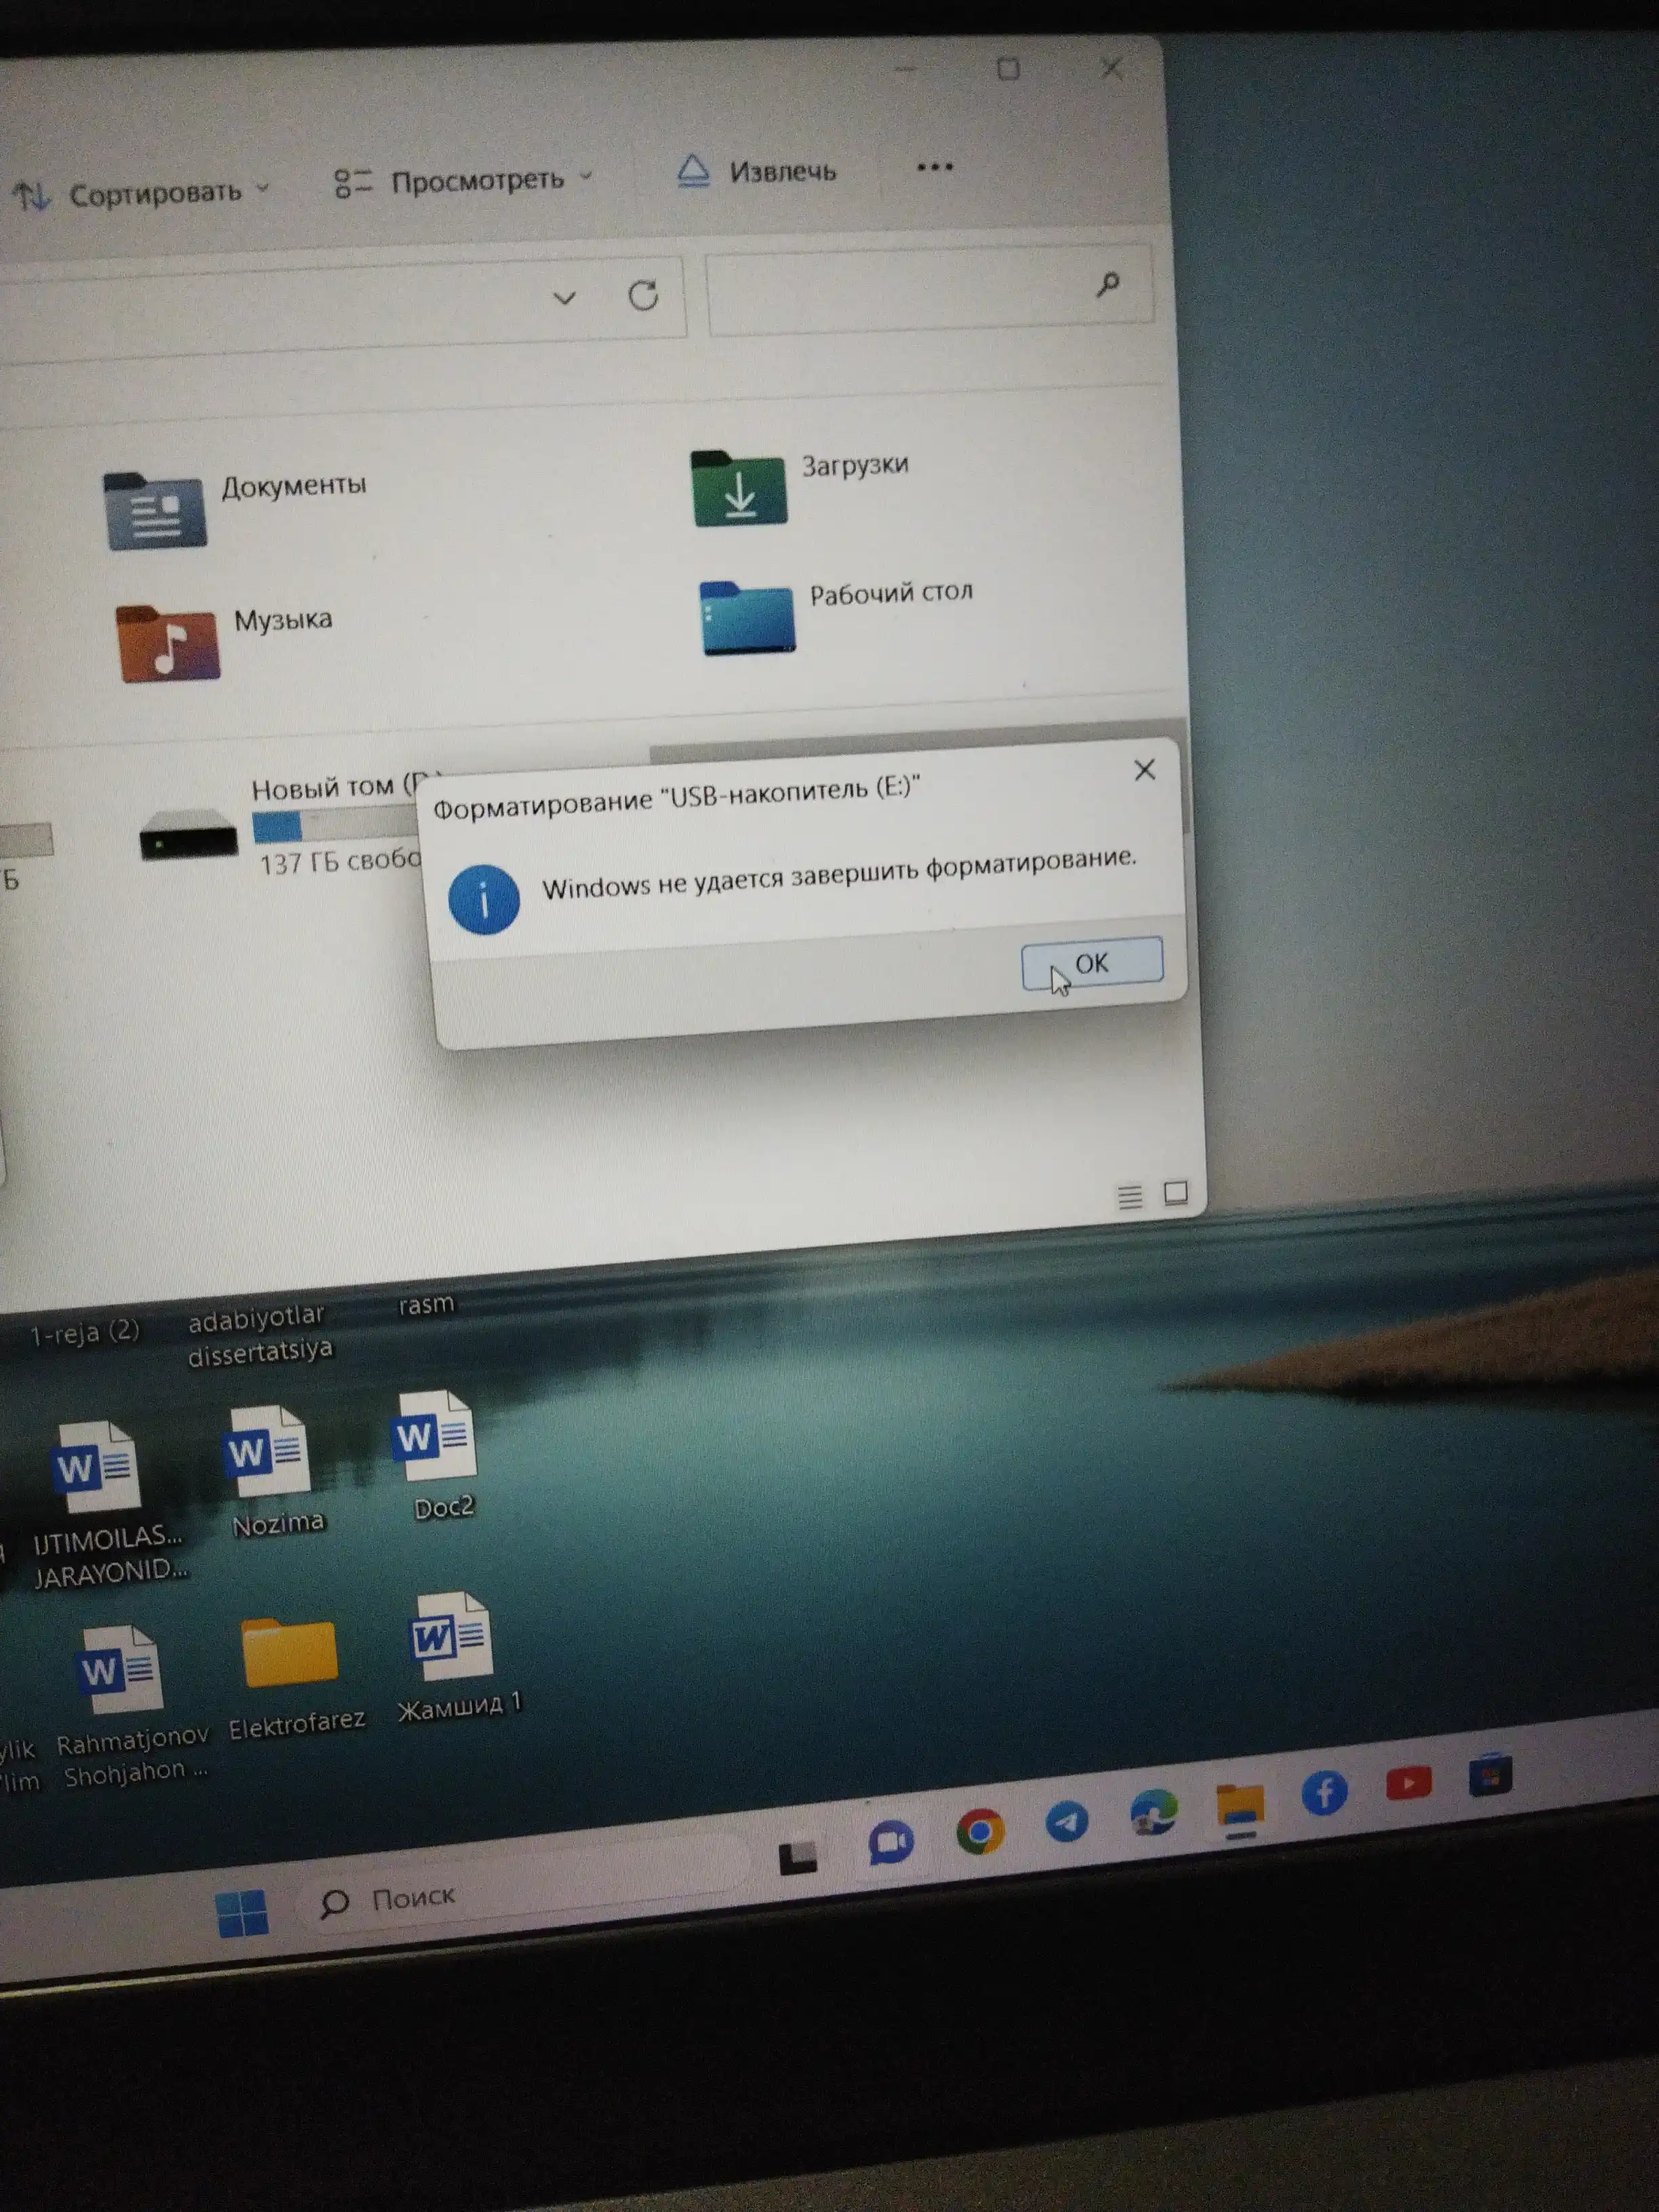1659x2212 pixels.
Task: Open Microsoft Store from the taskbar
Action: click(x=1490, y=1775)
